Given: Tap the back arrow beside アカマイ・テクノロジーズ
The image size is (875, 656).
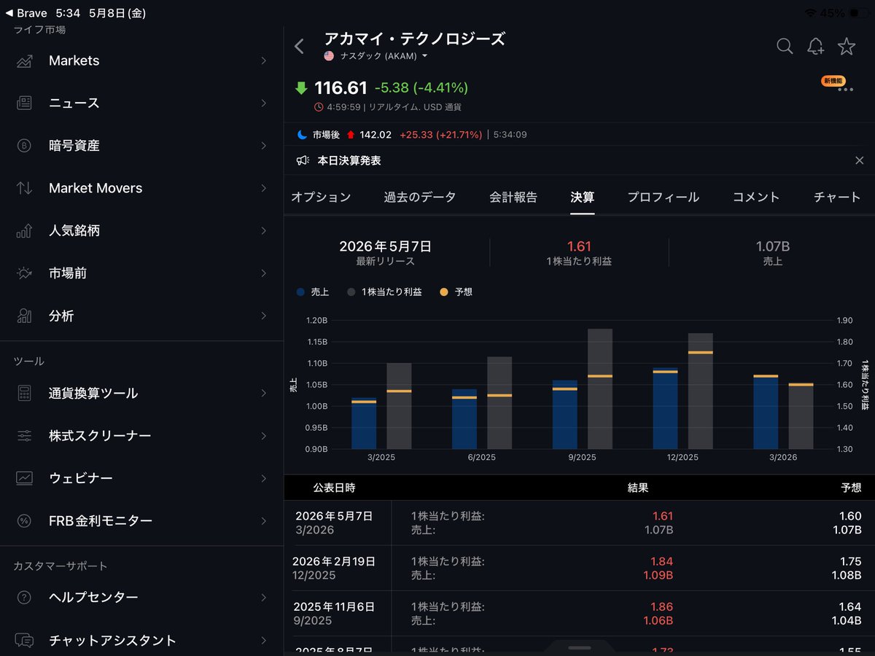Looking at the screenshot, I should click(x=299, y=47).
